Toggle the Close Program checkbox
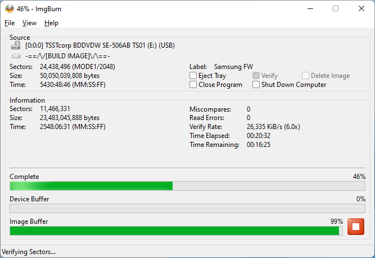 pyautogui.click(x=193, y=85)
